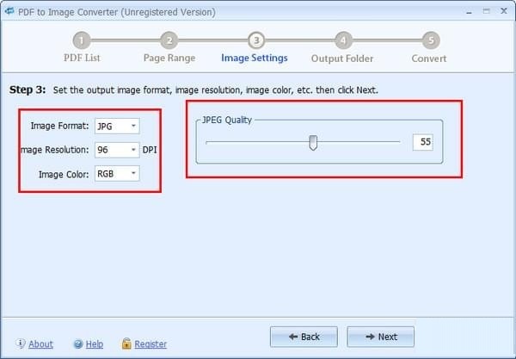Click the step 4 circle icon
Viewport: 516px width, 359px height.
[343, 40]
